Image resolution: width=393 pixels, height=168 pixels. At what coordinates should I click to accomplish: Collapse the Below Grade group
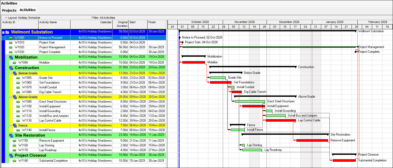tap(11, 73)
